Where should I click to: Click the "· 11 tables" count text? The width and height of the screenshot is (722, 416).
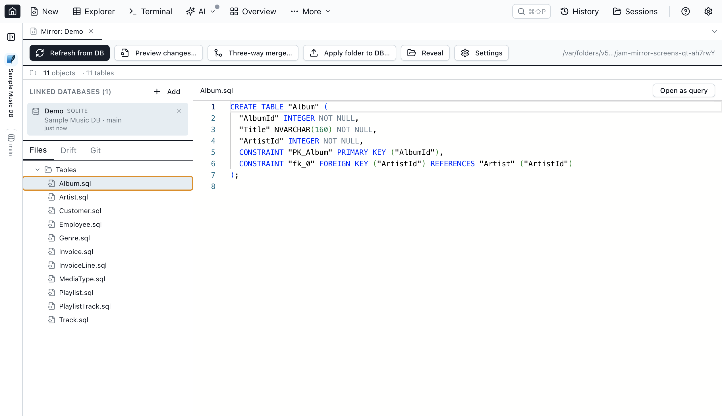[98, 73]
